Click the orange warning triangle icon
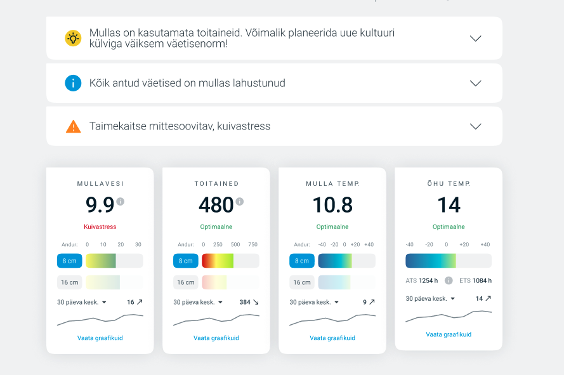Screen dimensions: 564x375 [x=73, y=126]
